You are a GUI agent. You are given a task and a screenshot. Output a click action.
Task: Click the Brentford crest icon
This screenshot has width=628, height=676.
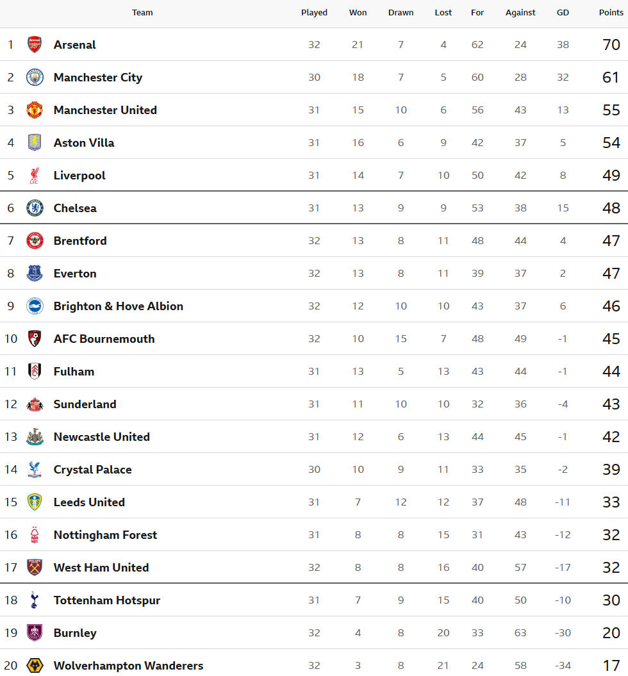coord(35,241)
